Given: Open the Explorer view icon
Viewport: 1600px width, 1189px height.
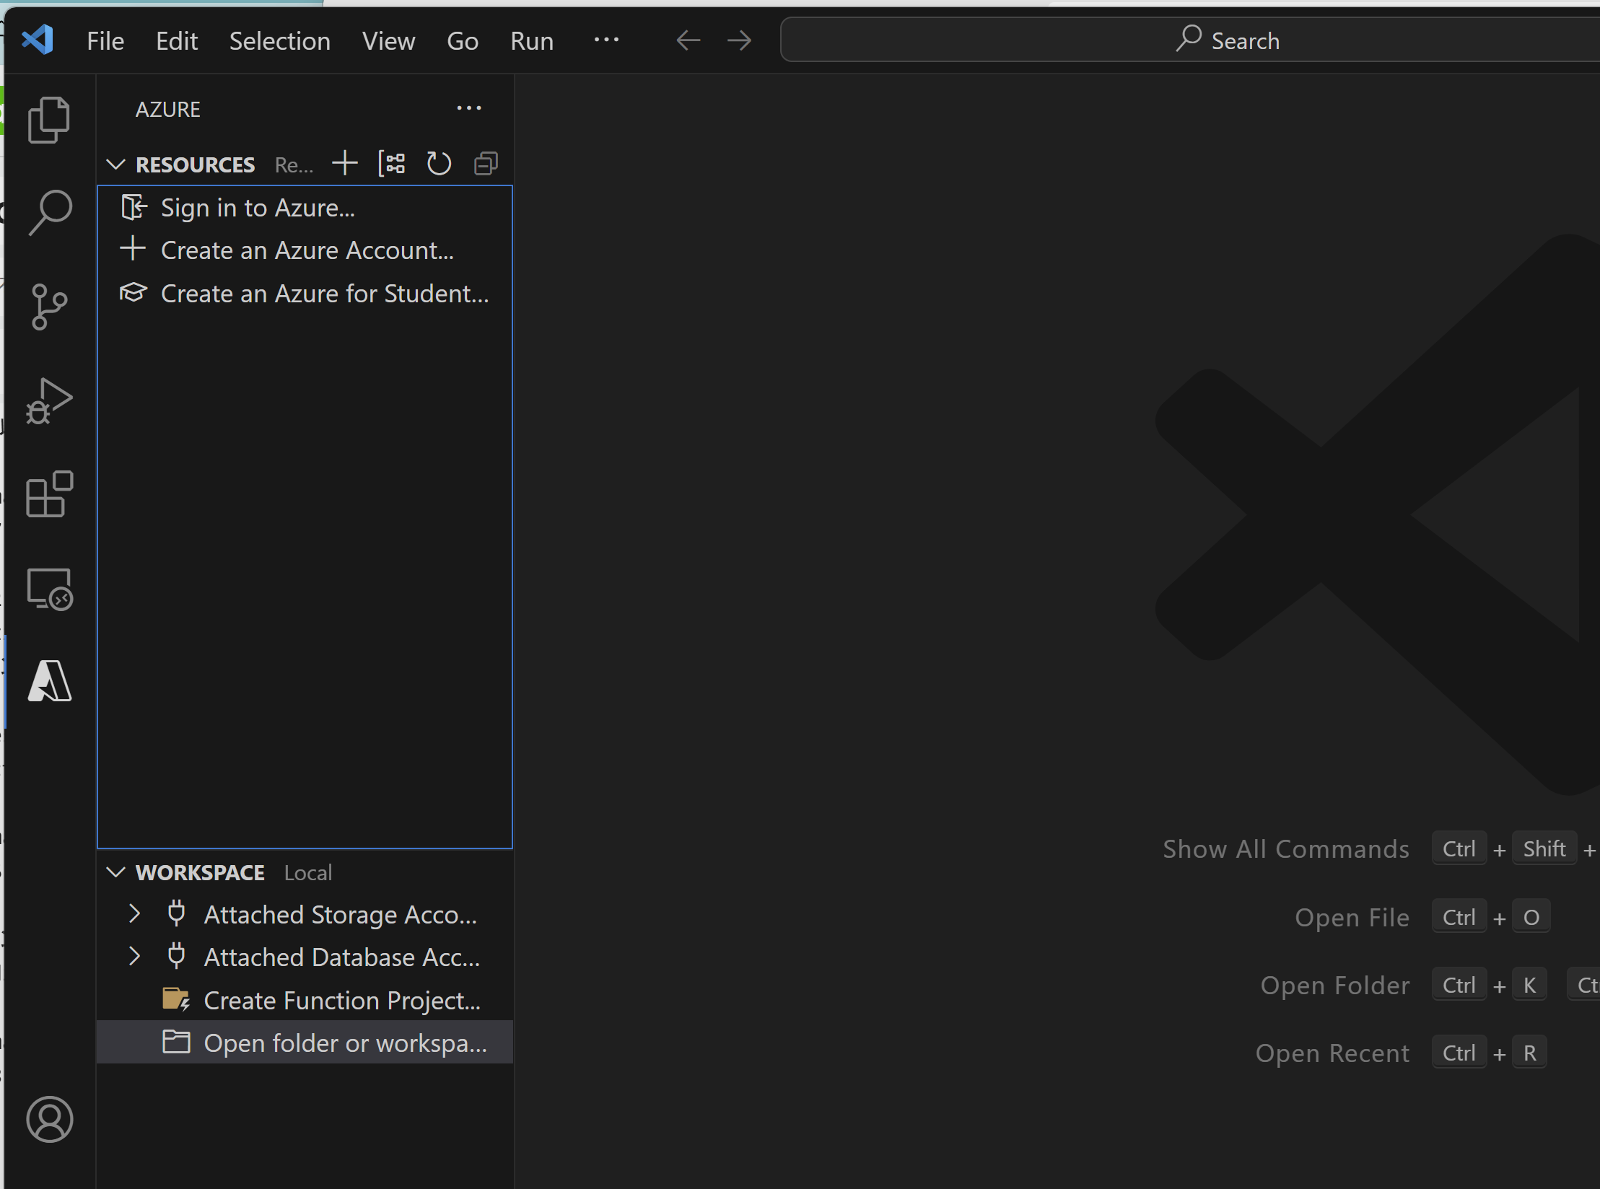Looking at the screenshot, I should coord(49,120).
